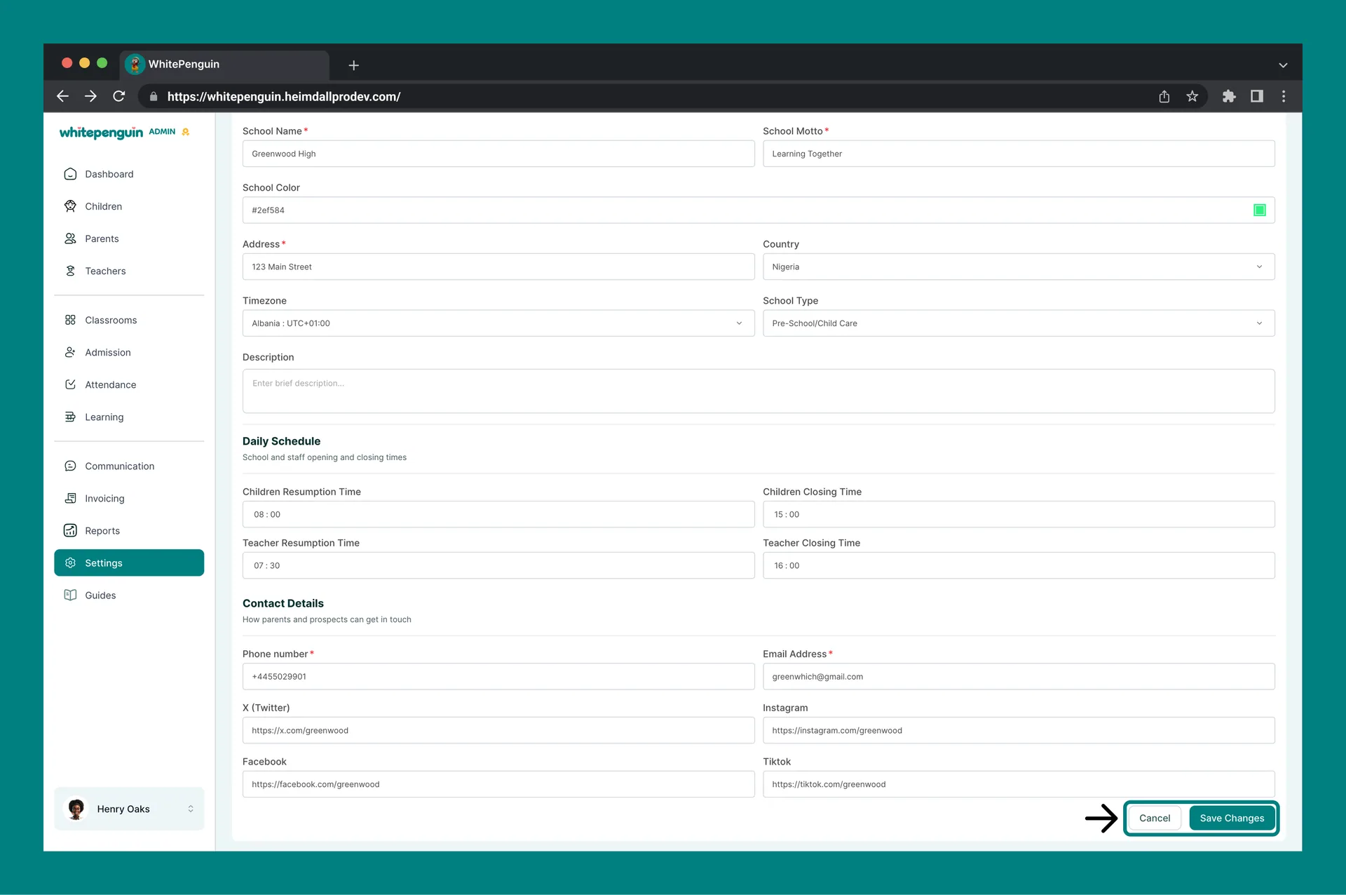This screenshot has height=895, width=1346.
Task: Click the Facebook URL field
Action: pyautogui.click(x=498, y=784)
